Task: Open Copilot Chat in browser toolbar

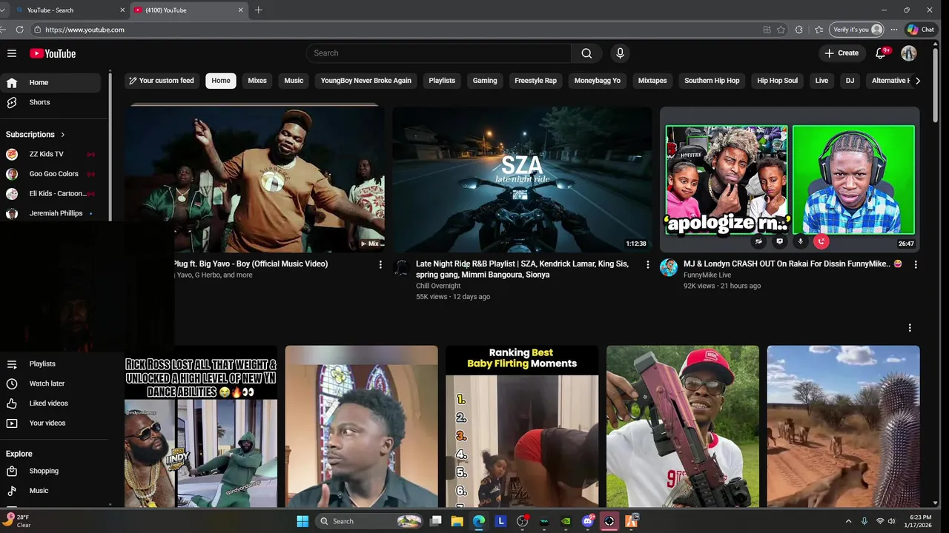Action: pyautogui.click(x=921, y=30)
